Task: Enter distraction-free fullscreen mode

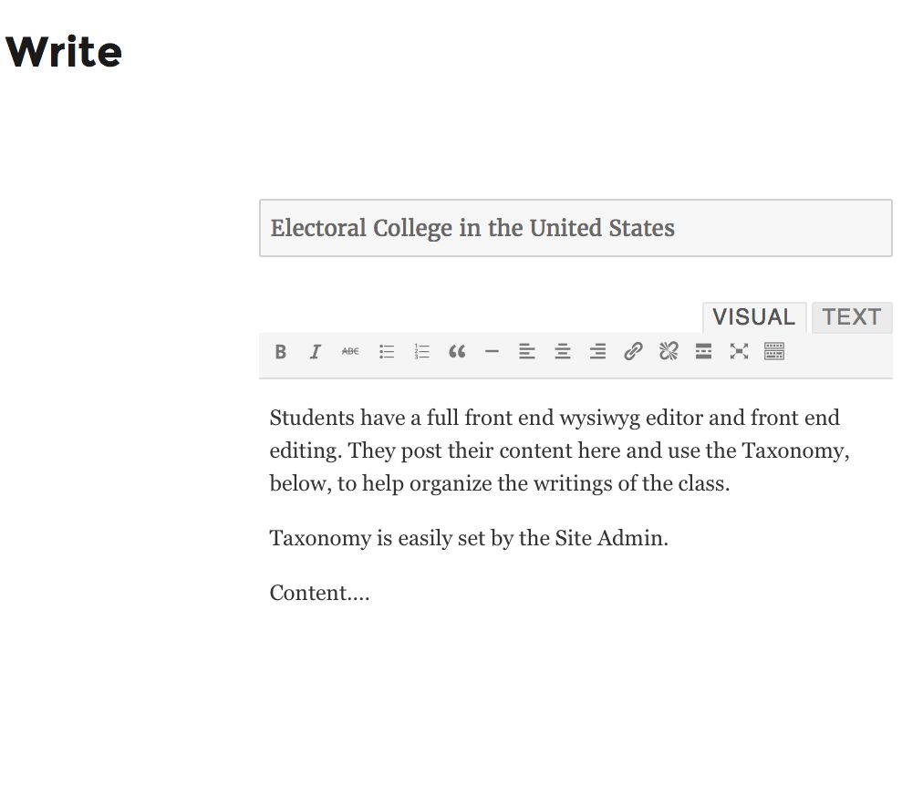Action: 739,351
